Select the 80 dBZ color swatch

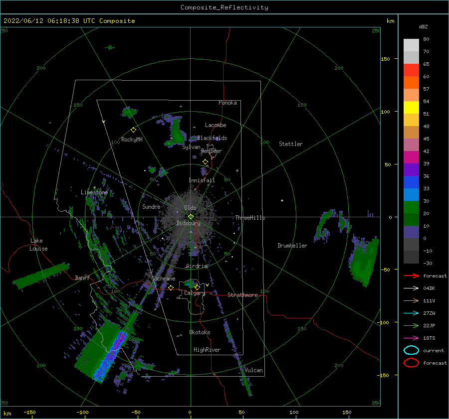411,45
